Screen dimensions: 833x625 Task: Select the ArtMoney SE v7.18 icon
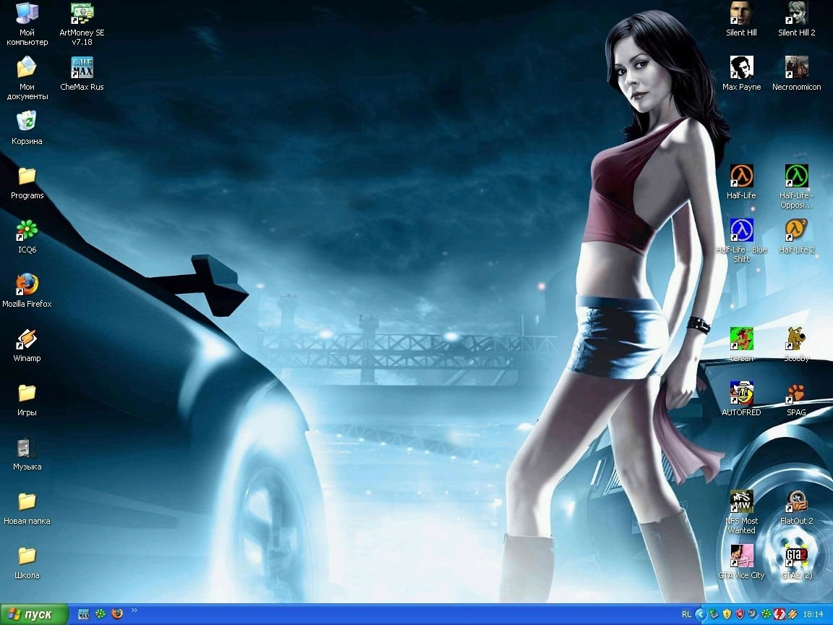82,14
